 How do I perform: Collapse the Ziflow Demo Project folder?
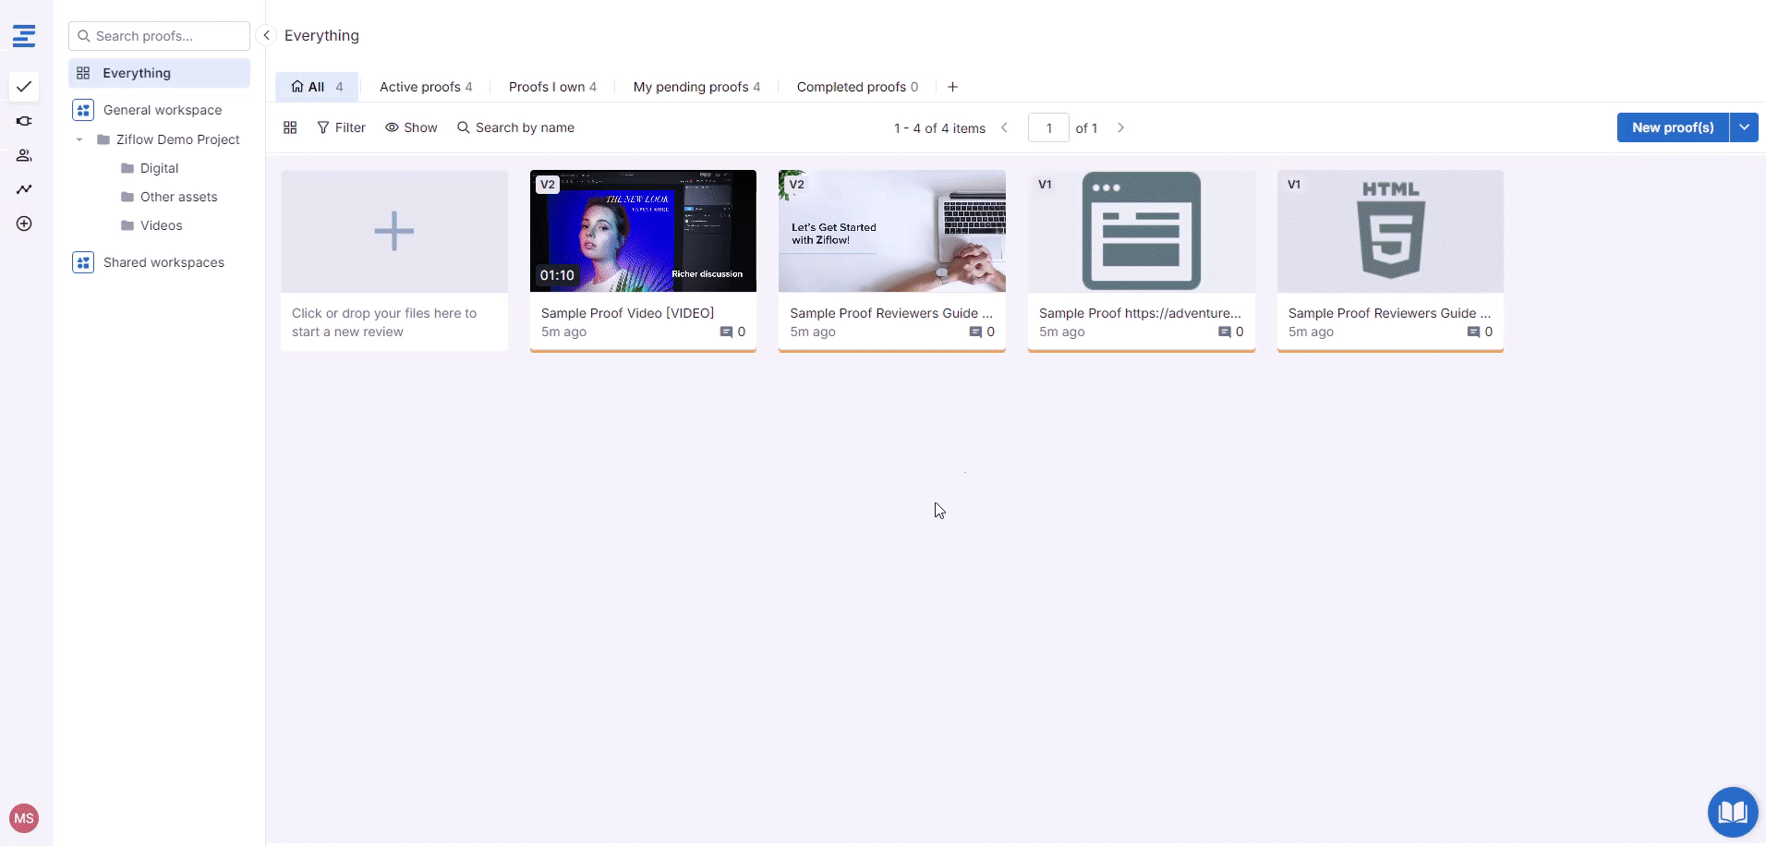click(79, 139)
